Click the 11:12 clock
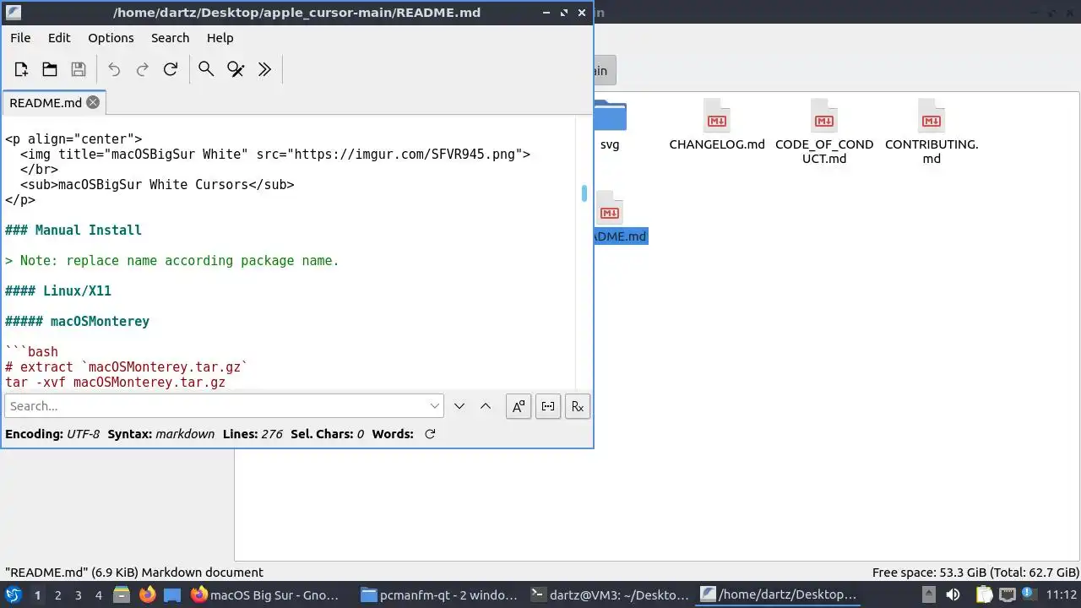This screenshot has height=608, width=1081. coord(1061,594)
